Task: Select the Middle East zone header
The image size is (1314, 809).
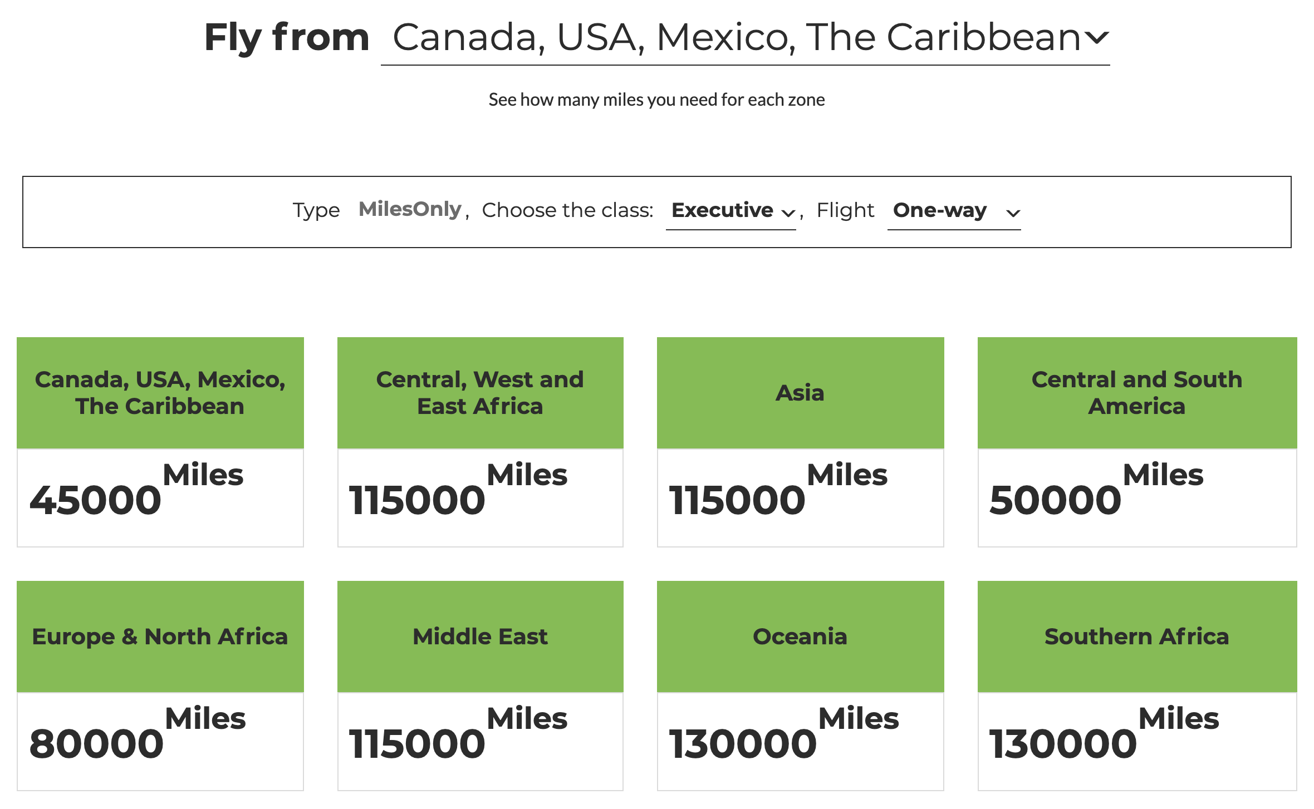Action: click(480, 637)
